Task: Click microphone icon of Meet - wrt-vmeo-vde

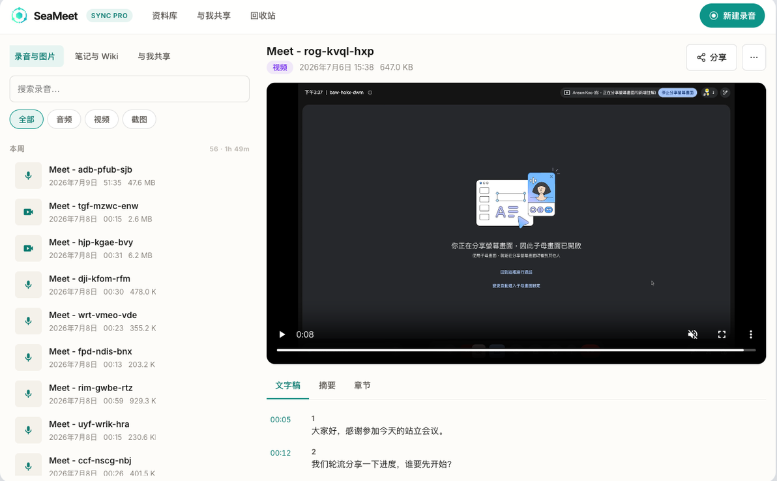Action: (28, 321)
